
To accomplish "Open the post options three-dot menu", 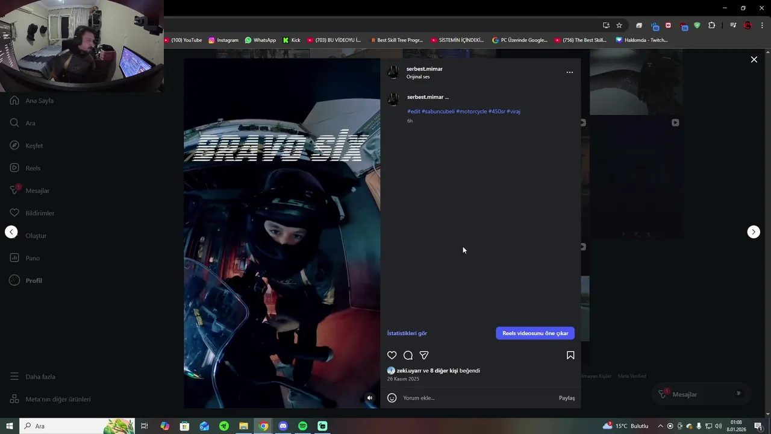I will 570,72.
